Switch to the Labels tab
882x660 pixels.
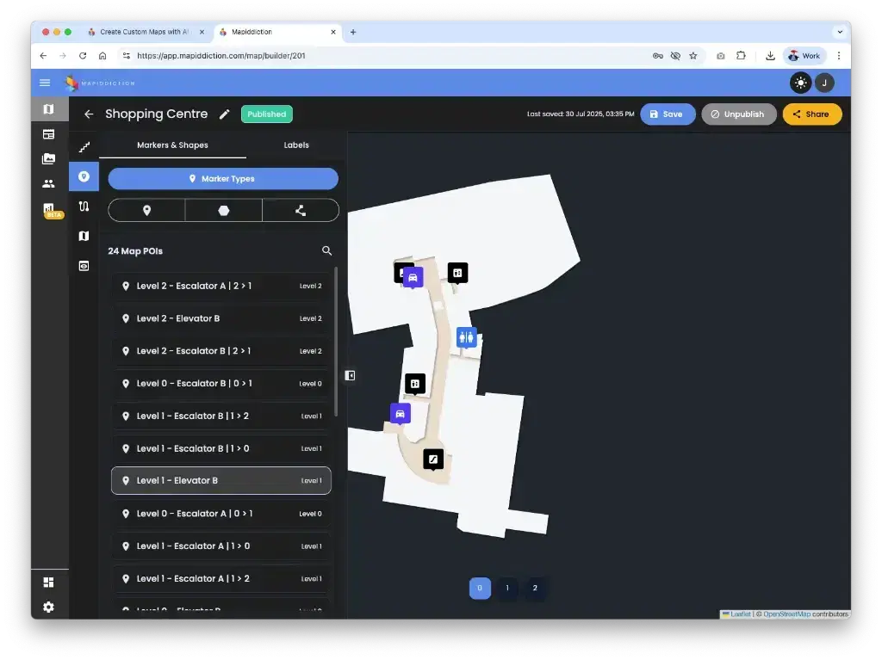coord(296,145)
